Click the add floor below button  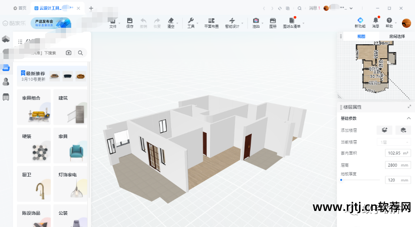[x=403, y=130]
